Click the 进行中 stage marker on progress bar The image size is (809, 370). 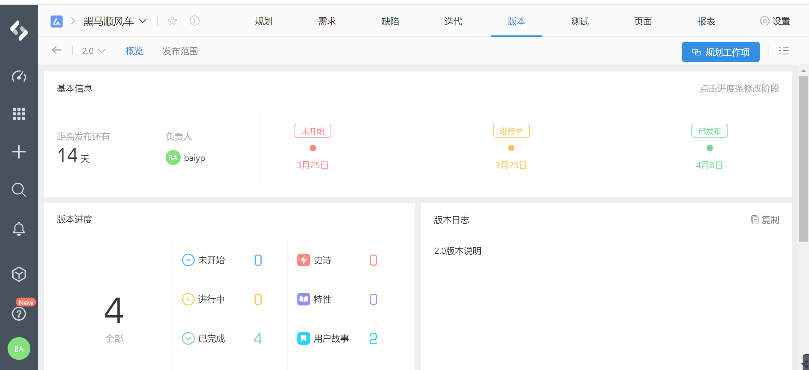tap(511, 148)
